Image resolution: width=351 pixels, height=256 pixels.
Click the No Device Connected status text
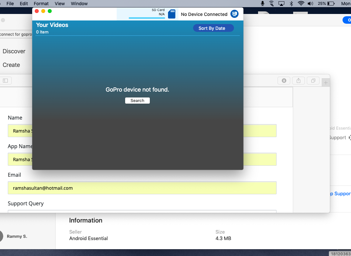(204, 14)
